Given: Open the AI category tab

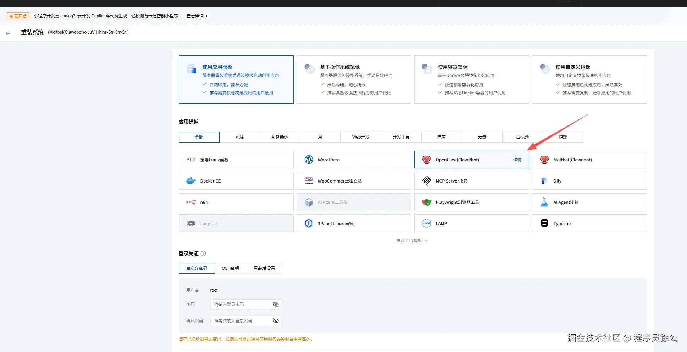Looking at the screenshot, I should [320, 137].
